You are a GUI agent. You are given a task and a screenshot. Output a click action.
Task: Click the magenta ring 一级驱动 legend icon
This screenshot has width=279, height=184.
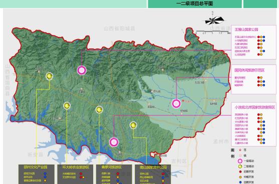click(x=240, y=161)
